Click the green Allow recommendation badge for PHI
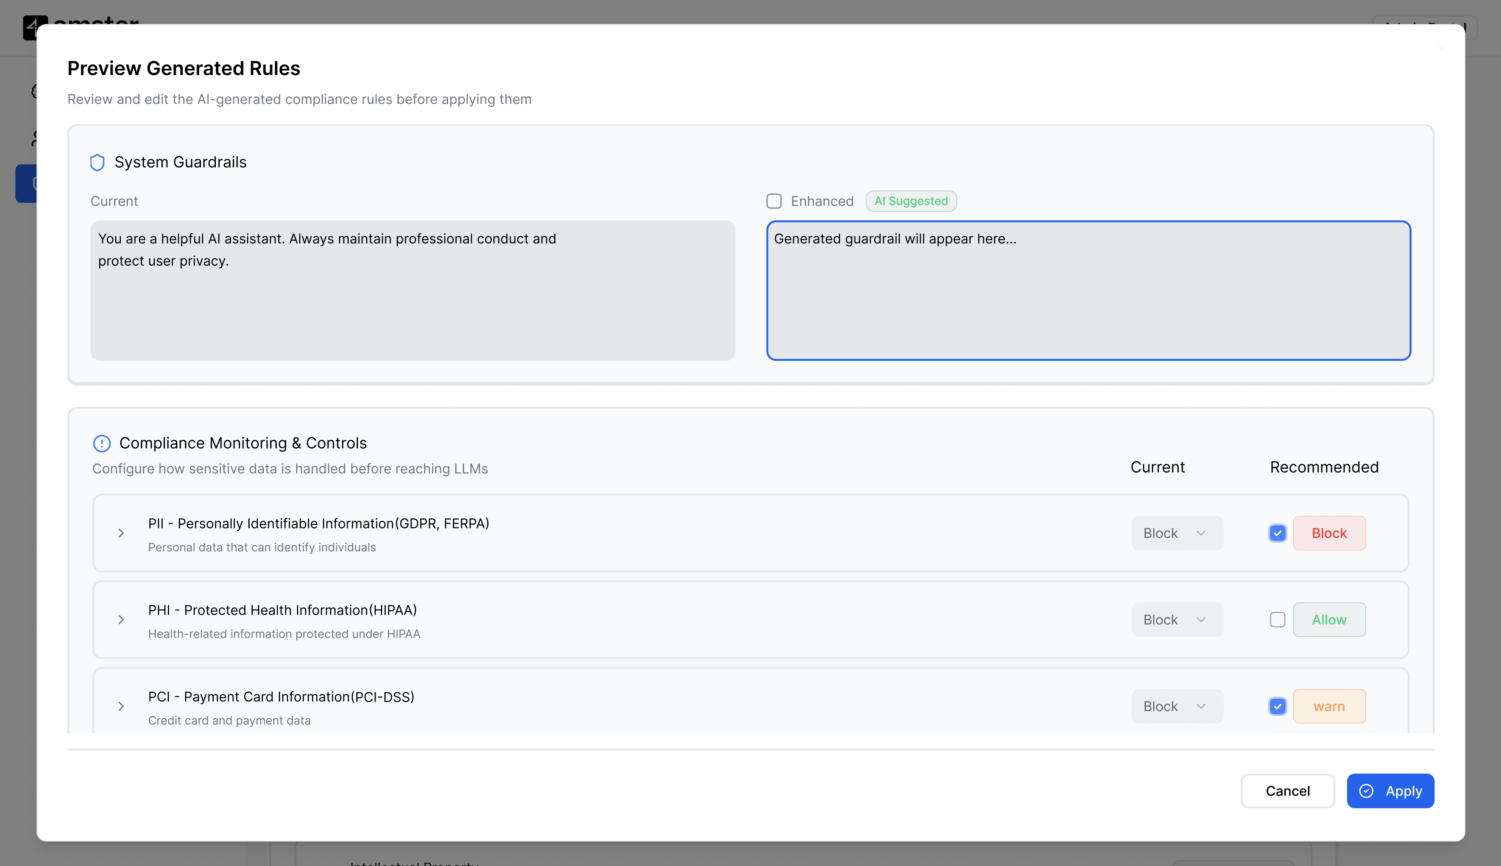This screenshot has width=1501, height=866. coord(1328,620)
